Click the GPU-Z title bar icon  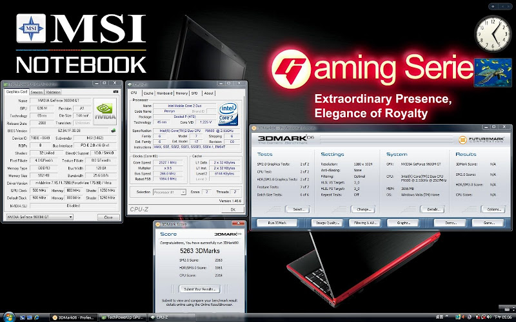[6, 84]
